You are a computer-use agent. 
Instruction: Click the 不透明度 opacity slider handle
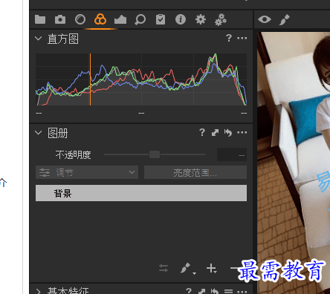pyautogui.click(x=155, y=154)
